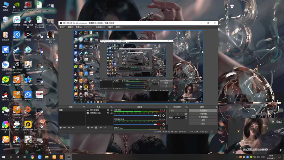
Task: Toggle visibility of the video capture device source
Action: (x=108, y=113)
